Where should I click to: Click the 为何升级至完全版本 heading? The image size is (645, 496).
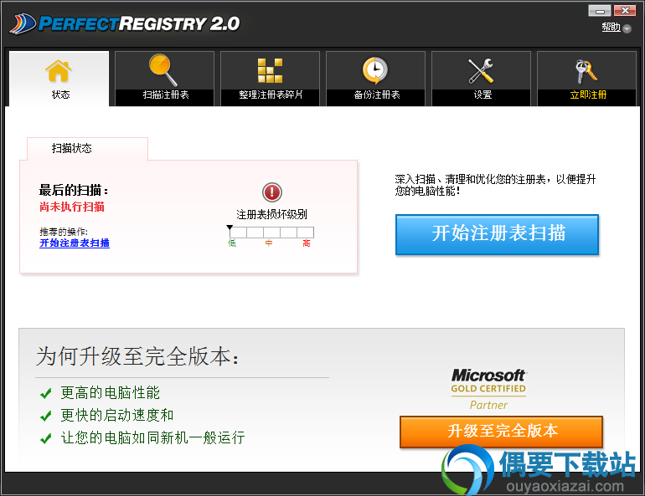click(137, 356)
